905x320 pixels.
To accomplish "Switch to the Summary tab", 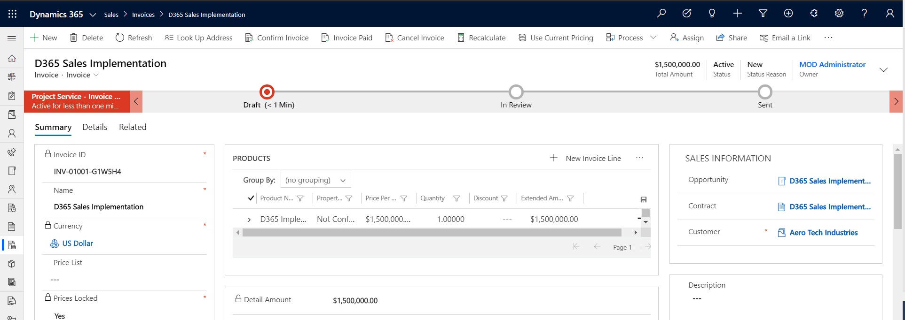I will [x=53, y=127].
